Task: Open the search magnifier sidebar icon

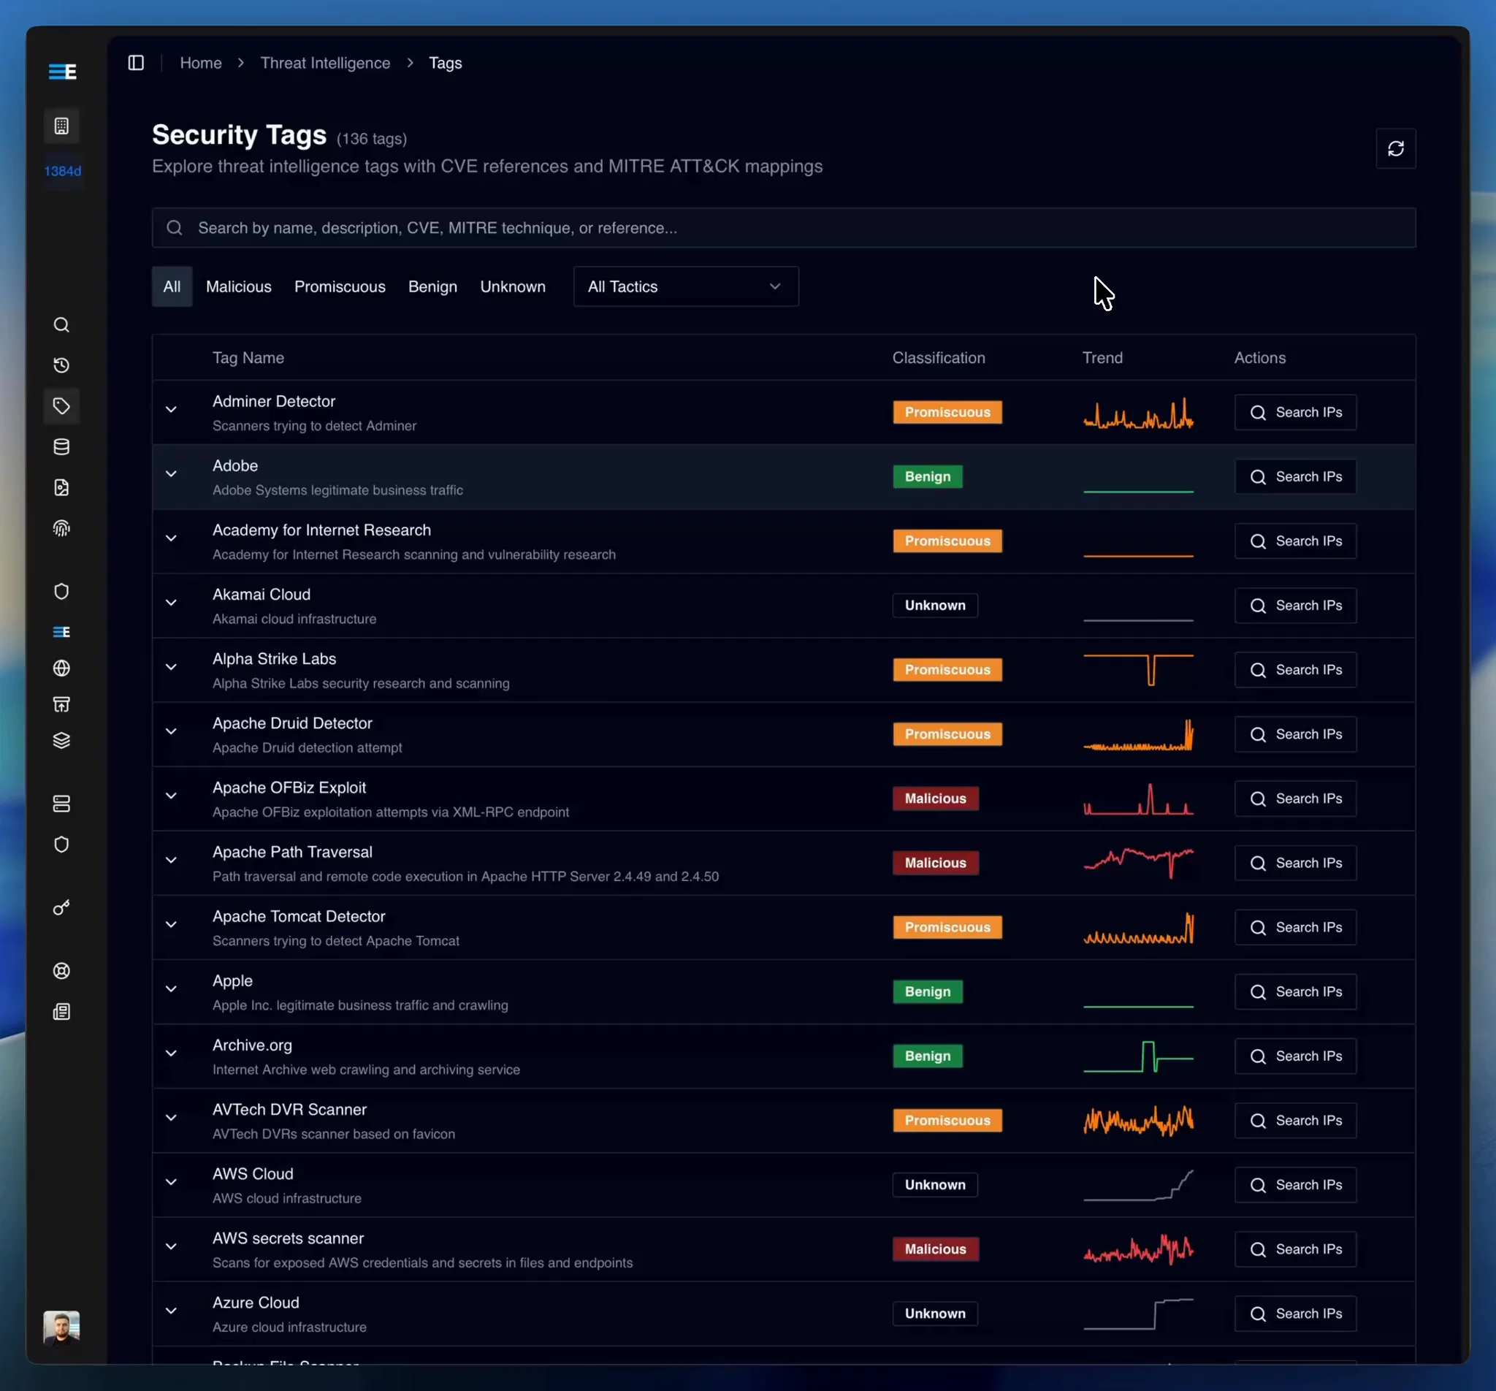Action: [x=61, y=325]
